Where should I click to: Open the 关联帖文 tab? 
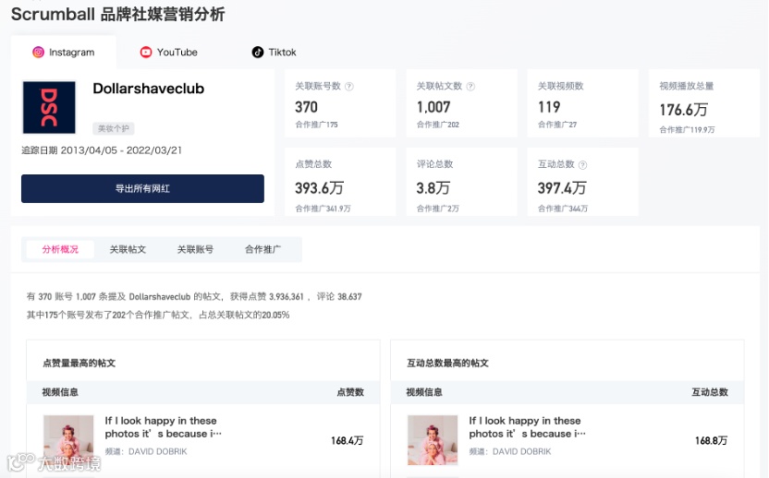coord(128,249)
